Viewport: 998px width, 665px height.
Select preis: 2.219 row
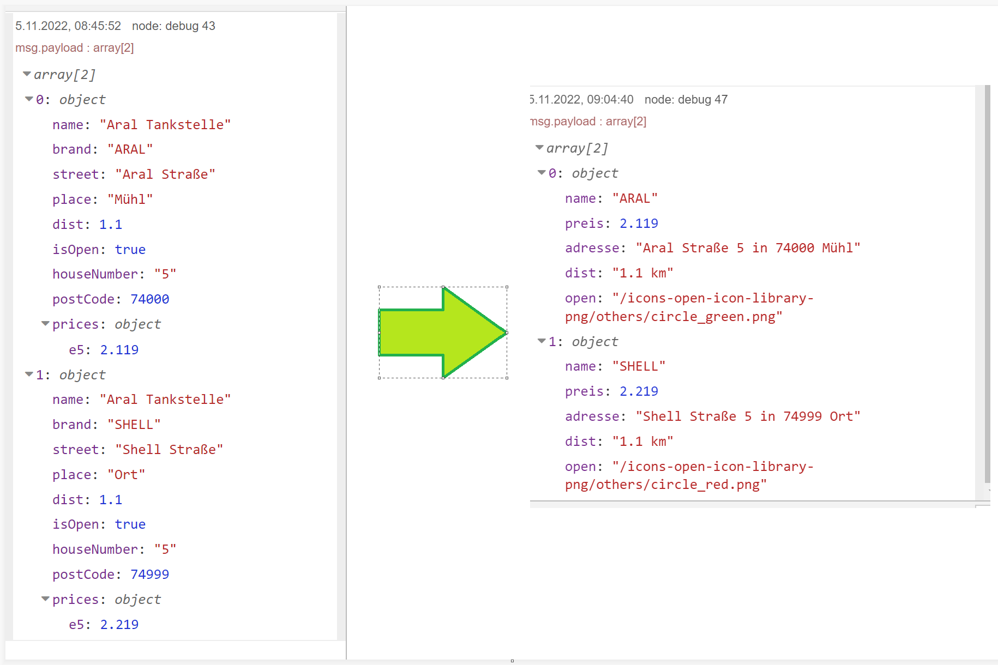click(611, 391)
